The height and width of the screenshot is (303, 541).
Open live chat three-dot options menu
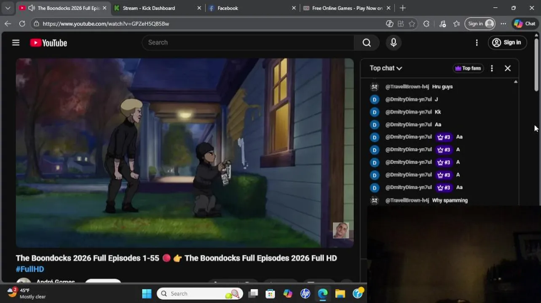coord(492,68)
